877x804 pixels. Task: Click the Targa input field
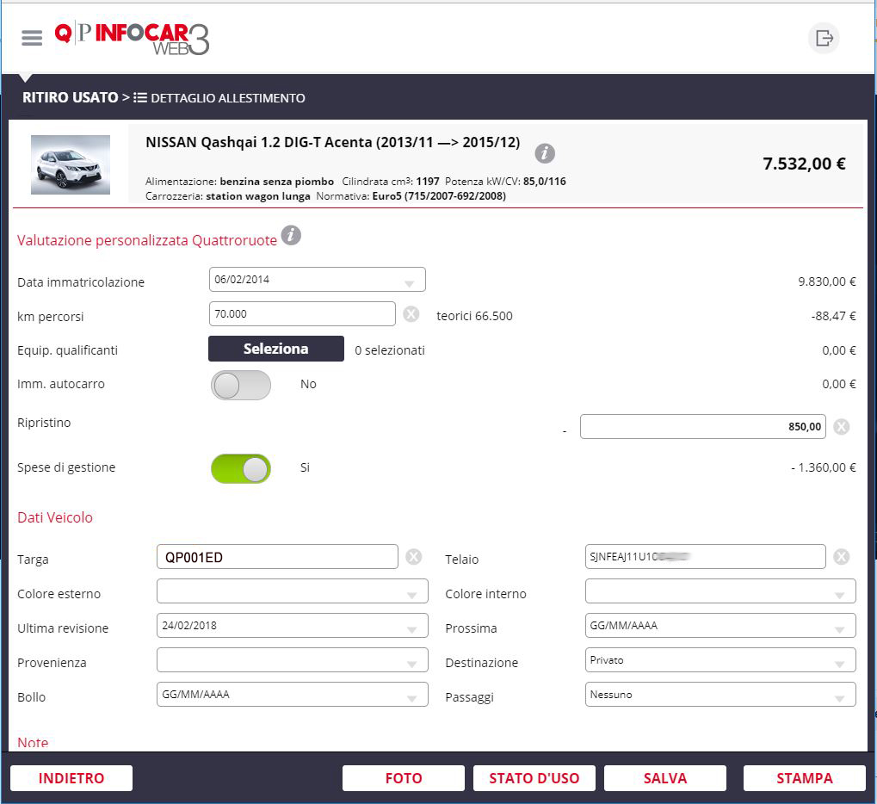click(x=277, y=557)
